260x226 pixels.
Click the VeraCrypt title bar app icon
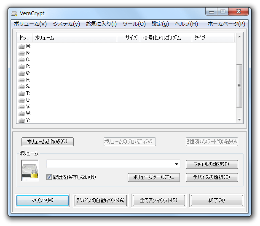pos(14,13)
